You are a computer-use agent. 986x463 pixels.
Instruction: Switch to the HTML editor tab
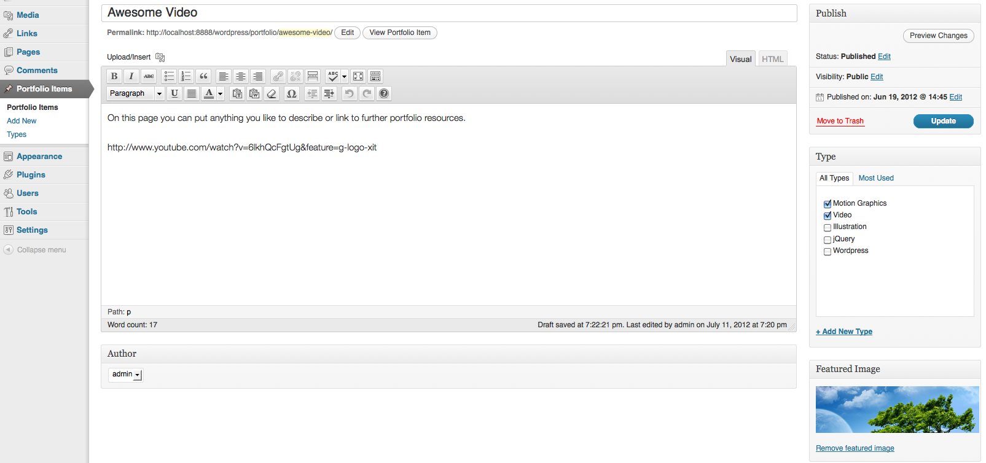[x=773, y=59]
